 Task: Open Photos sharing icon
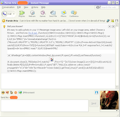coord(64,14)
